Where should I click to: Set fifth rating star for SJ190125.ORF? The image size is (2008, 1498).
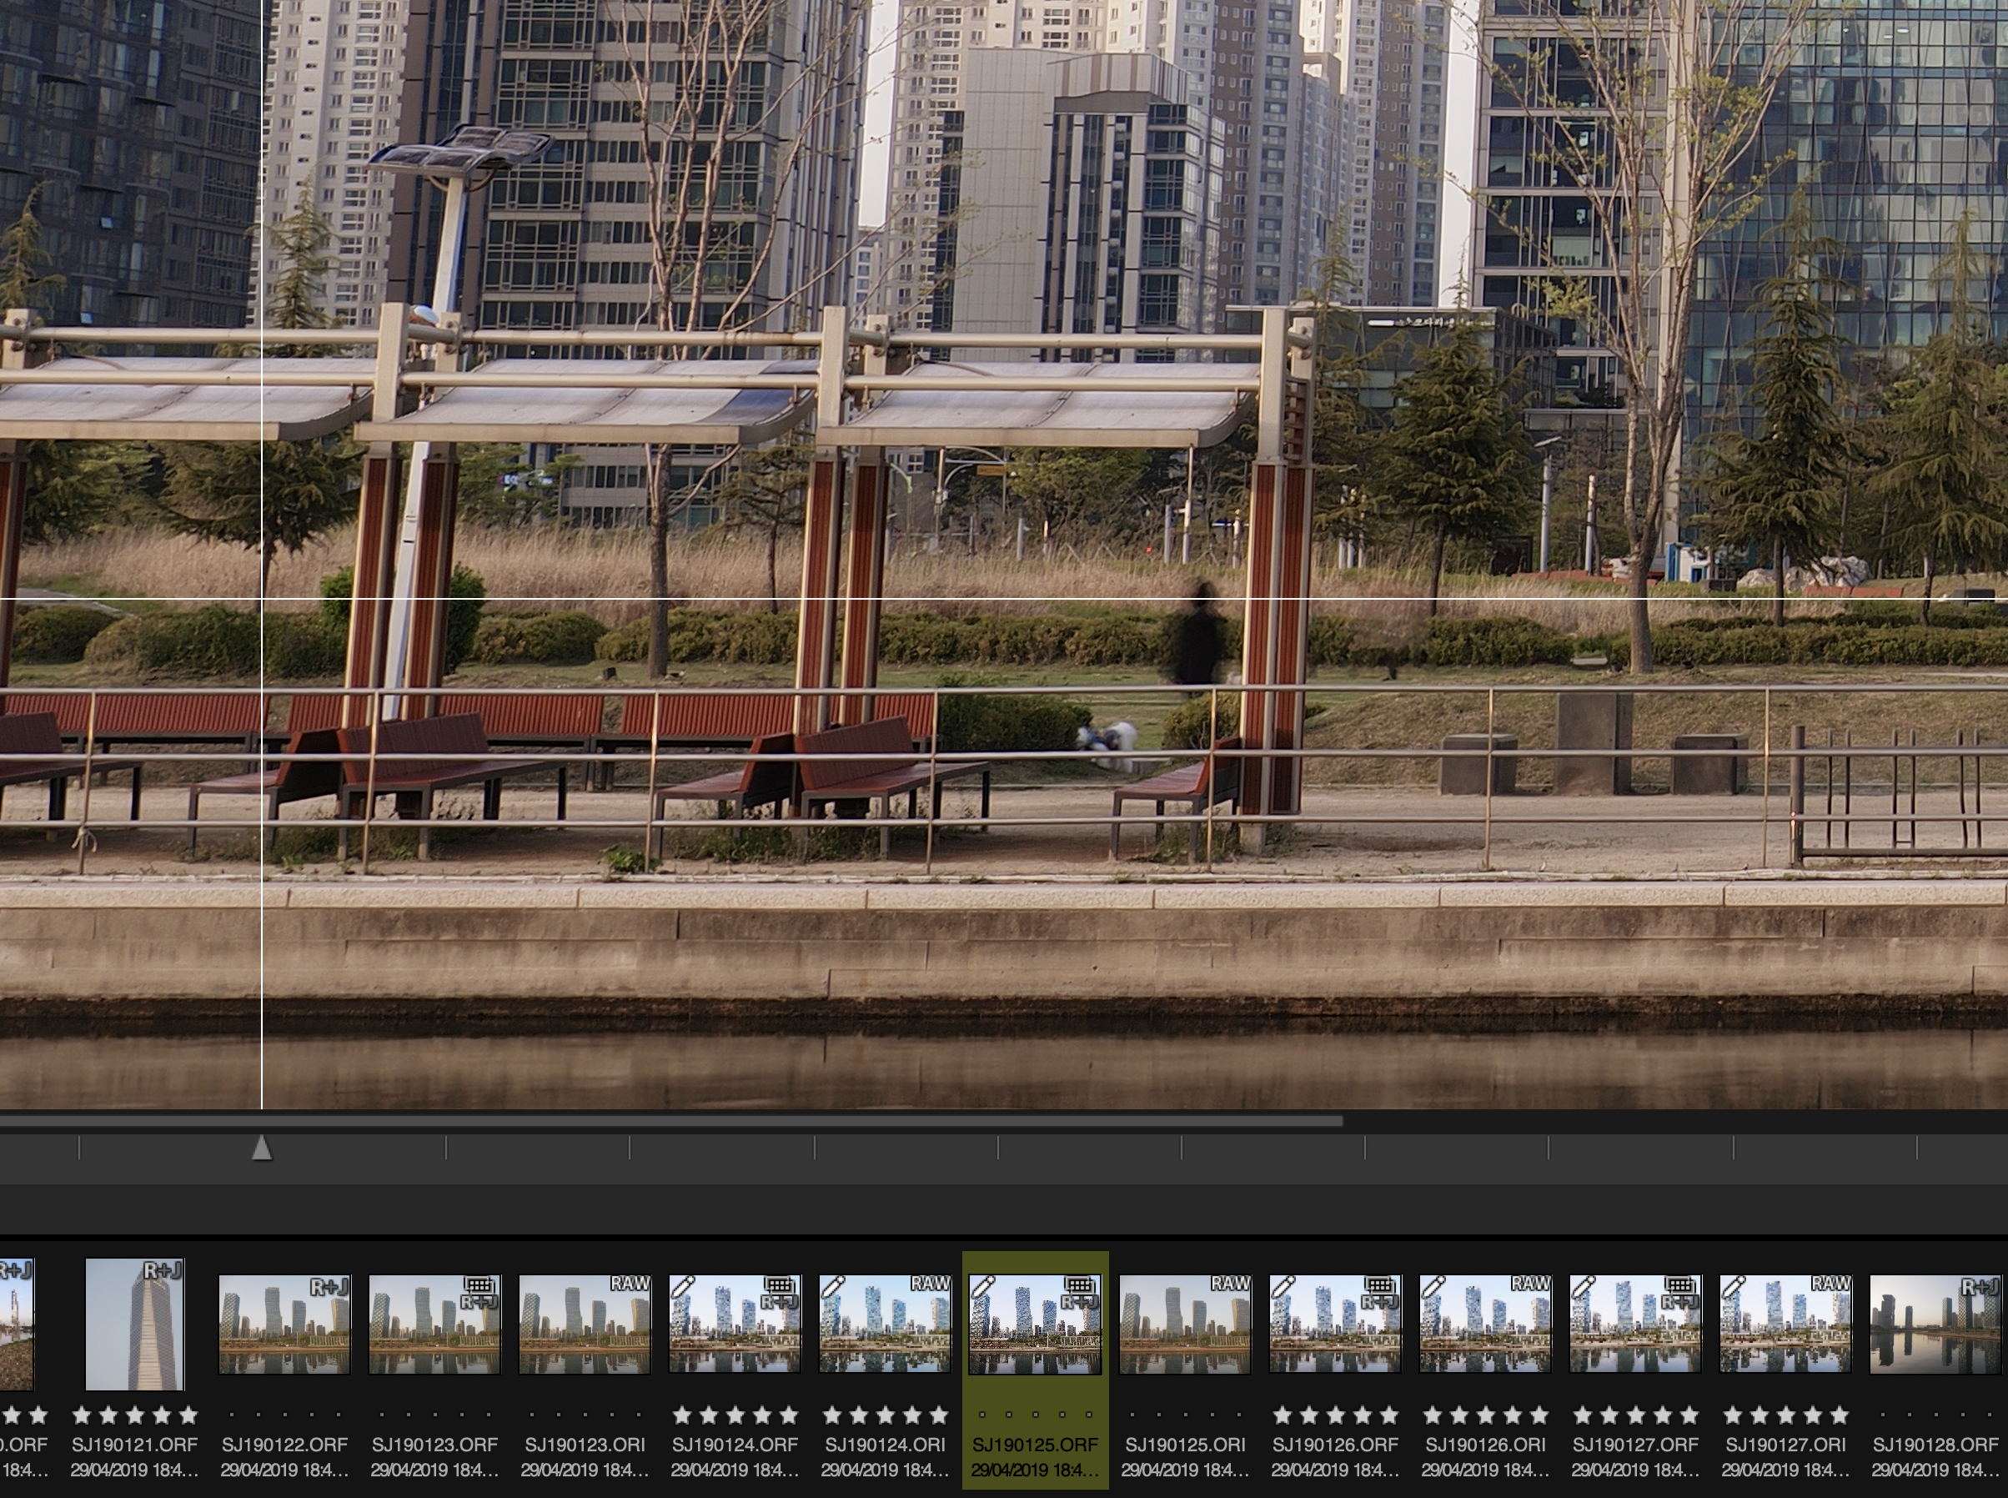coord(1089,1414)
